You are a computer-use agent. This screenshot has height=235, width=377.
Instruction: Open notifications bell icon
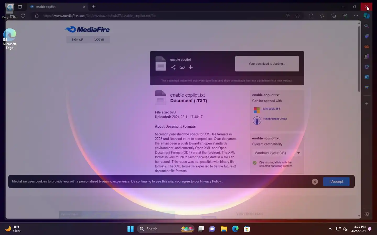point(370,229)
